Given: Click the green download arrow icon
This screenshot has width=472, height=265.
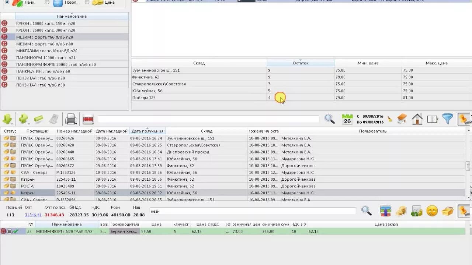Looking at the screenshot, I should tap(7, 119).
